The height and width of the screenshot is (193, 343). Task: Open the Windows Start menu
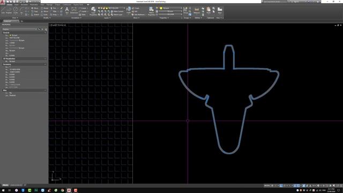(3, 190)
